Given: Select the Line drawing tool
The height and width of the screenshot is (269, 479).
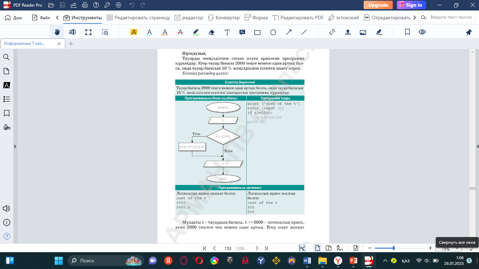Looking at the screenshot, I should pyautogui.click(x=304, y=32).
